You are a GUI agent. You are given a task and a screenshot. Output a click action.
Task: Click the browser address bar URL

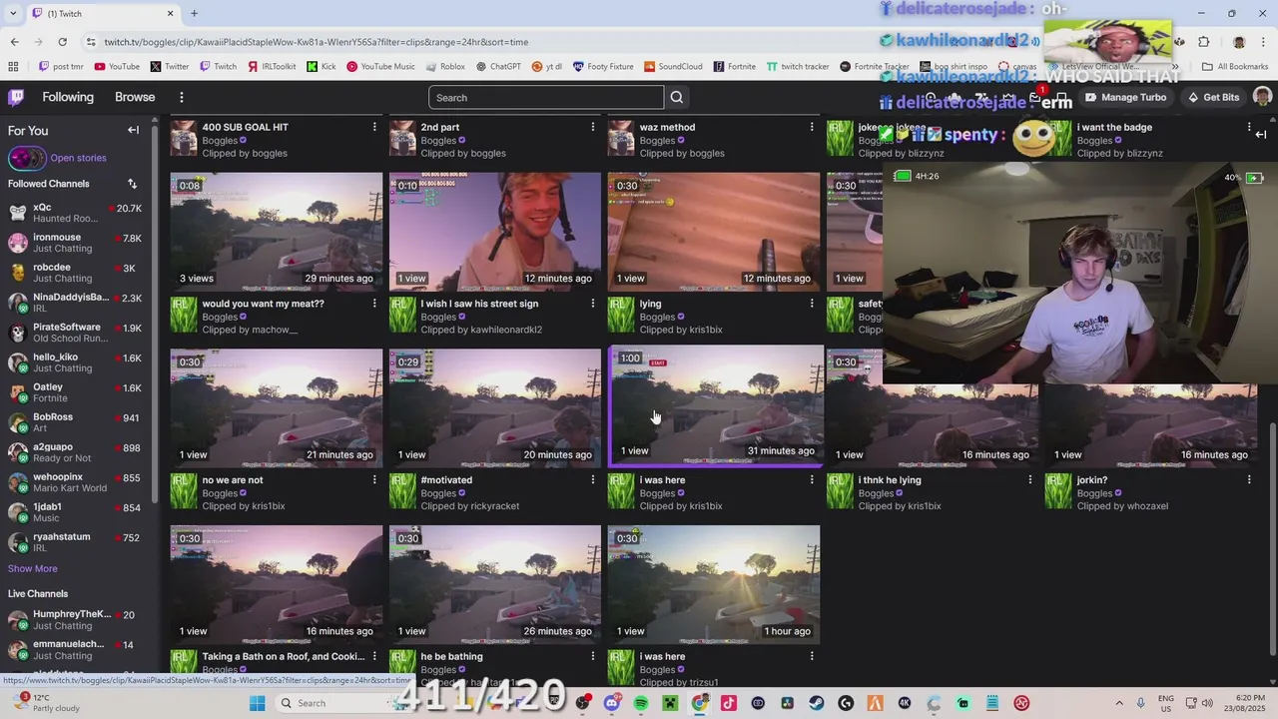(x=316, y=42)
